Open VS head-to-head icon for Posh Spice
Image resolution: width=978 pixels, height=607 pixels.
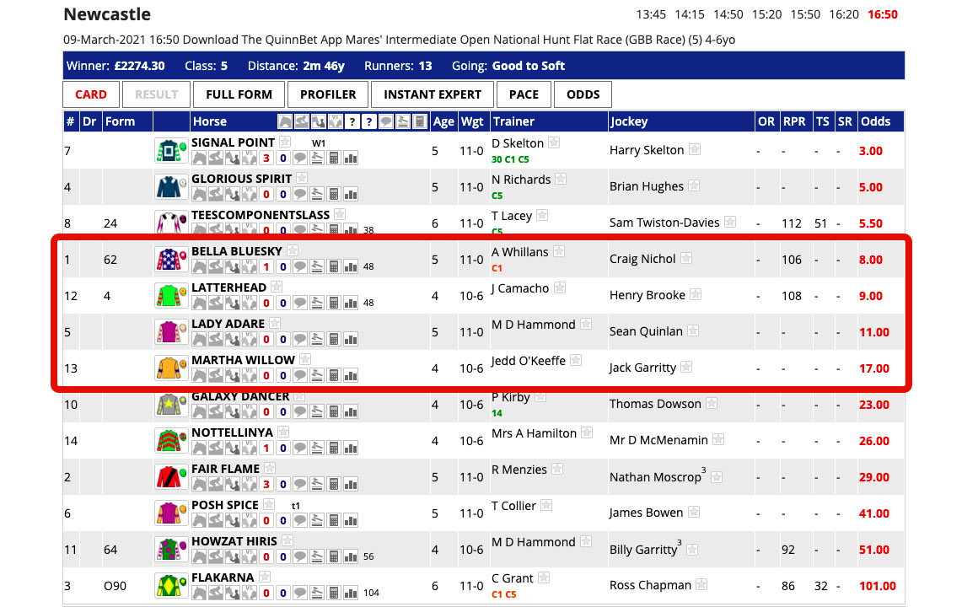point(250,520)
